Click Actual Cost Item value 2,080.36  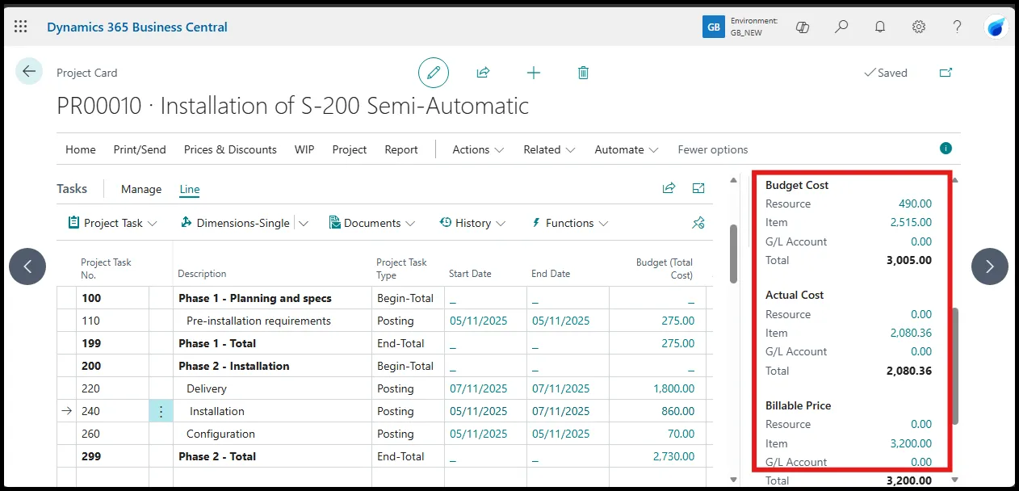pyautogui.click(x=911, y=333)
